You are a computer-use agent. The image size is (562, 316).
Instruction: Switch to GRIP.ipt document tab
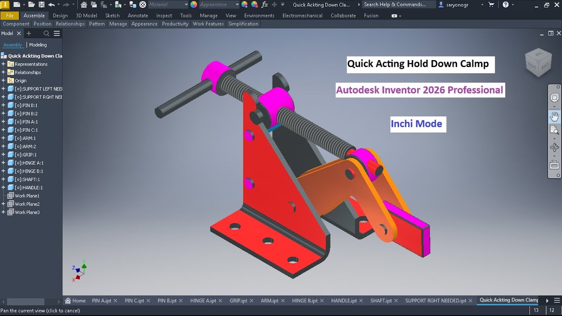(238, 301)
